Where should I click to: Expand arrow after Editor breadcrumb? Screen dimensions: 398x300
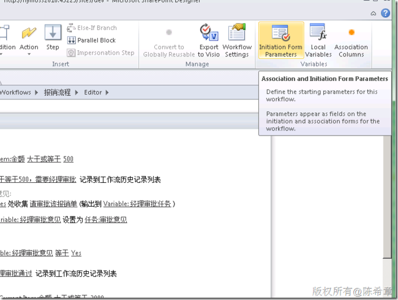coord(107,93)
